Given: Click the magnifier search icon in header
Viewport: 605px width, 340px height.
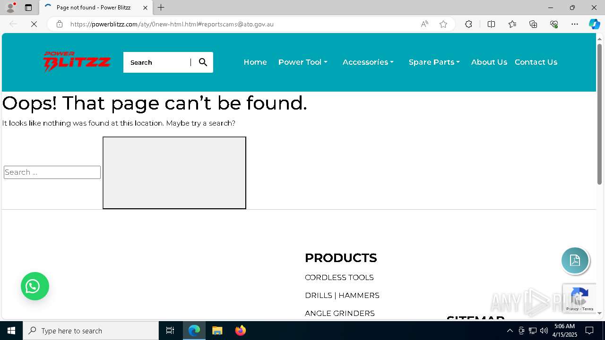Looking at the screenshot, I should pos(203,62).
